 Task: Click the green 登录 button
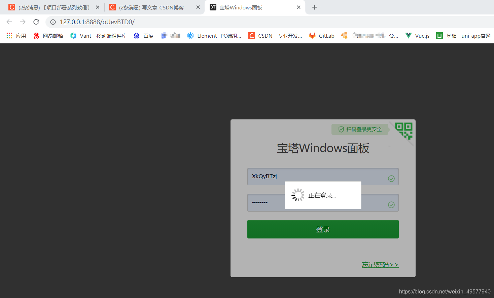click(323, 229)
